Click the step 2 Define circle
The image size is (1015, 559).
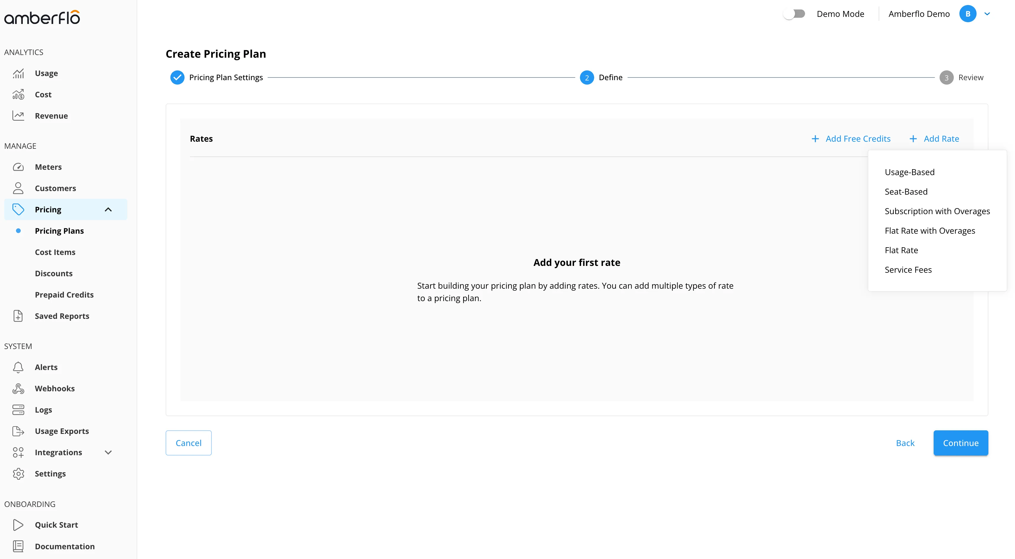tap(587, 77)
